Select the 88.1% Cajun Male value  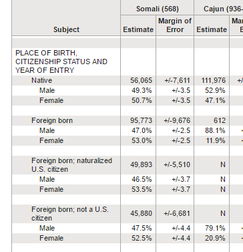tap(215, 130)
